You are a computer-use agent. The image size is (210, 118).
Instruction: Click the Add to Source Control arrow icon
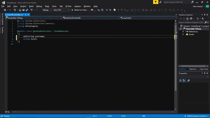pyautogui.click(x=185, y=116)
